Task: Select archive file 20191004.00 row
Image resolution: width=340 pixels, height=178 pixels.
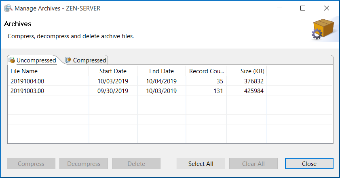Action: pos(27,81)
